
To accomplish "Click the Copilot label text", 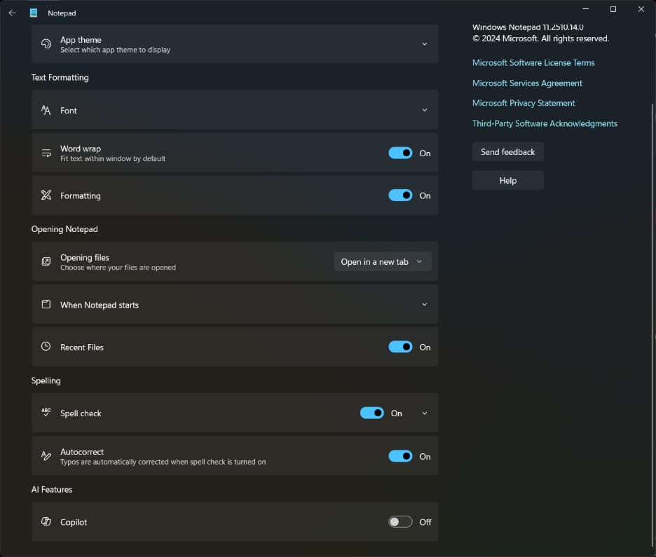I will (x=74, y=522).
